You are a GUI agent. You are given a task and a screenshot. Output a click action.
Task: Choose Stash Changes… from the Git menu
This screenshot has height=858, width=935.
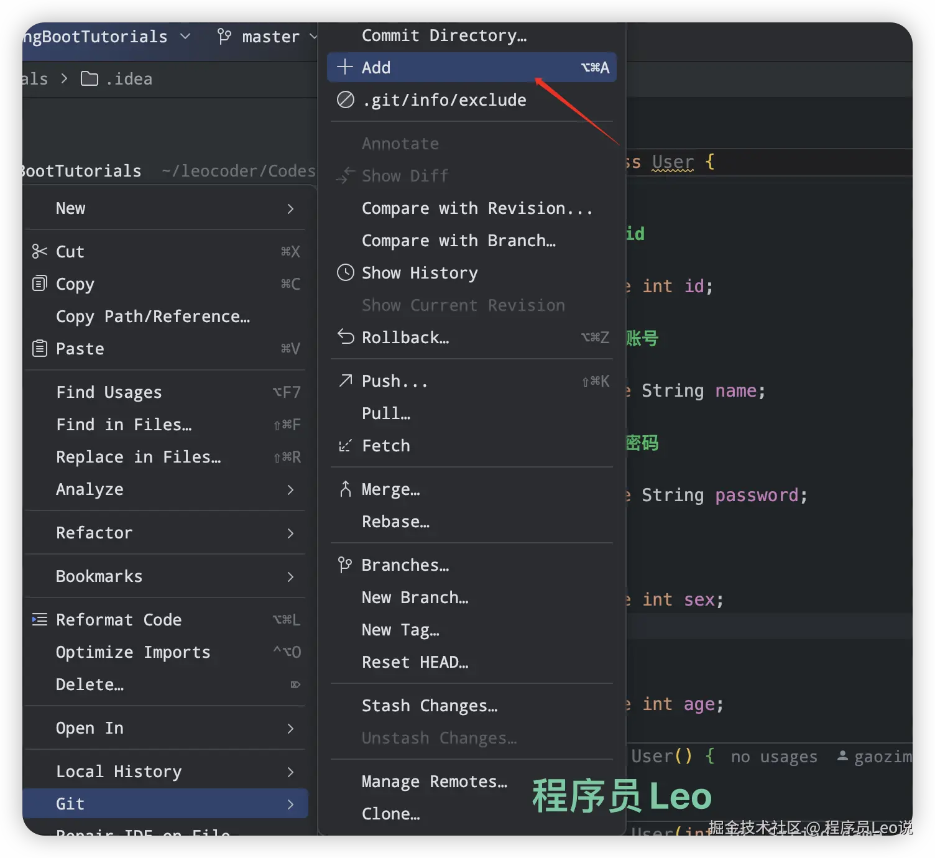pyautogui.click(x=430, y=706)
